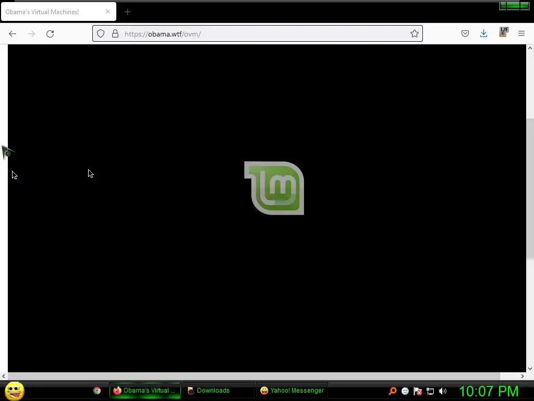
Task: Click the horizontal scrollbar thumb
Action: coord(254,376)
